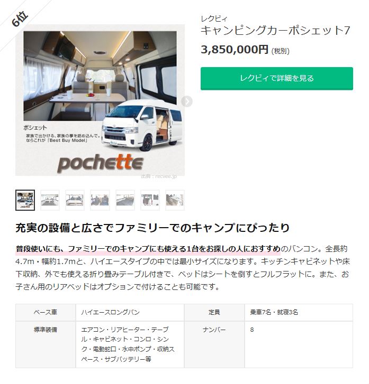Click the green レクビィで詳細を見る button

(x=277, y=79)
